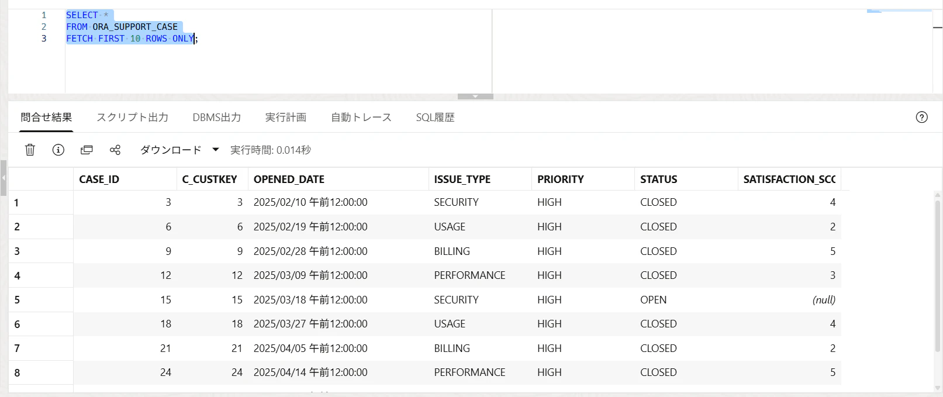The image size is (943, 397).
Task: Sort by ISSUE_TYPE column header
Action: [x=480, y=179]
